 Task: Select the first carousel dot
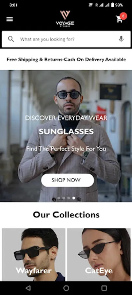pyautogui.click(x=59, y=198)
